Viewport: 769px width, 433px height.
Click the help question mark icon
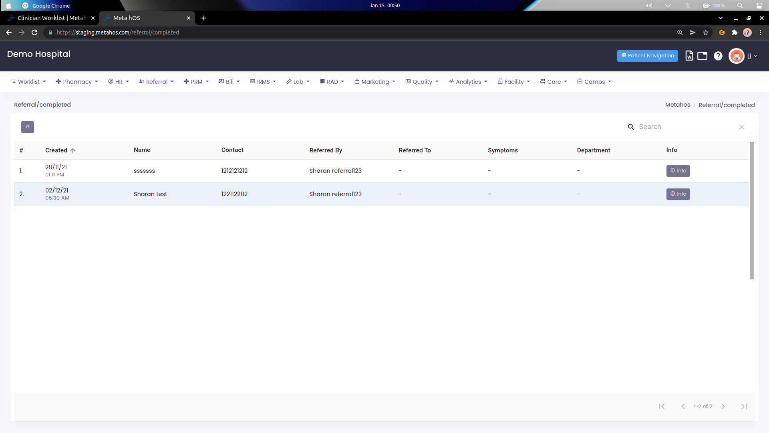718,55
